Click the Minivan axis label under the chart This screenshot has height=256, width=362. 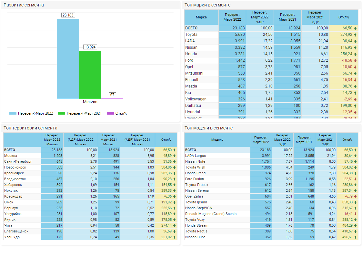[x=90, y=102]
